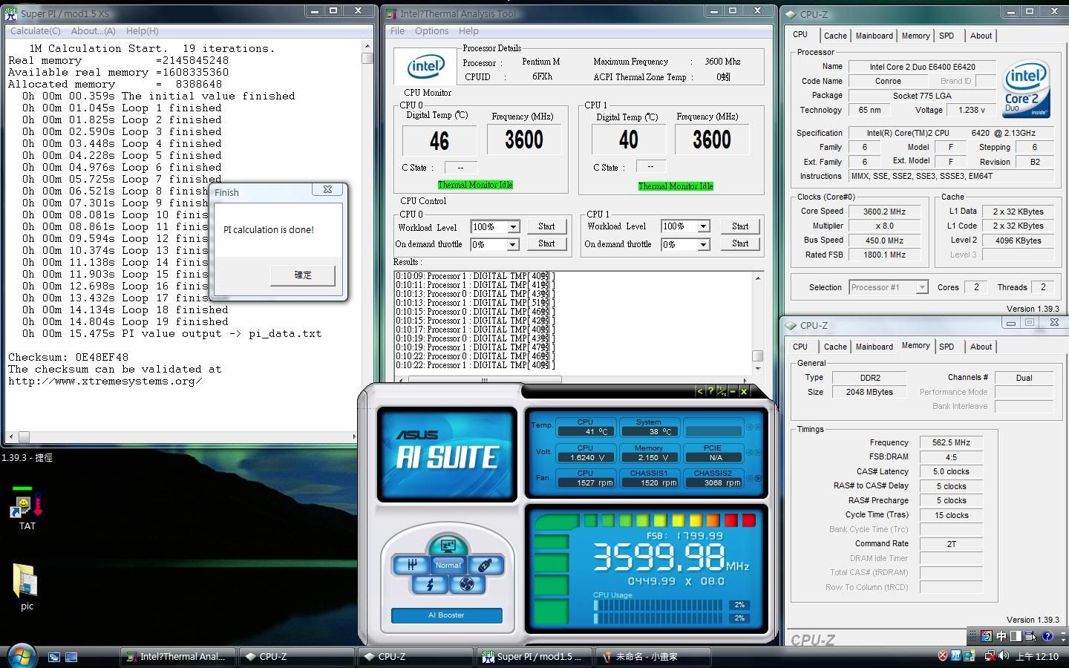Minimize AI Suite using its dash icon
This screenshot has width=1069, height=668.
[733, 390]
